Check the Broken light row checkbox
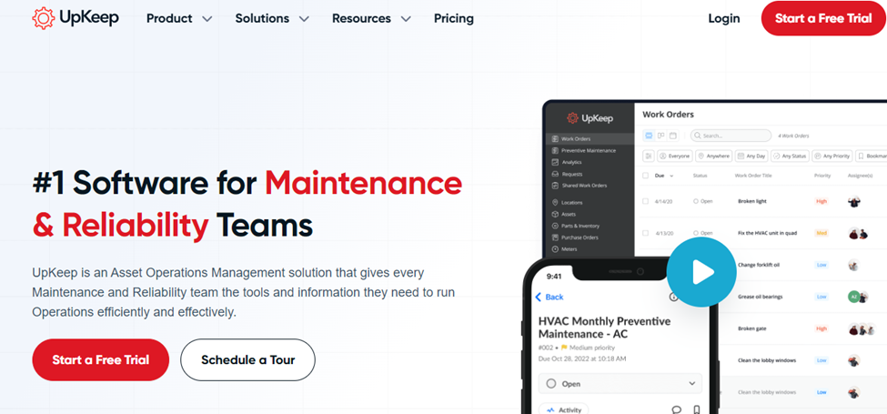Image resolution: width=887 pixels, height=414 pixels. (x=645, y=201)
